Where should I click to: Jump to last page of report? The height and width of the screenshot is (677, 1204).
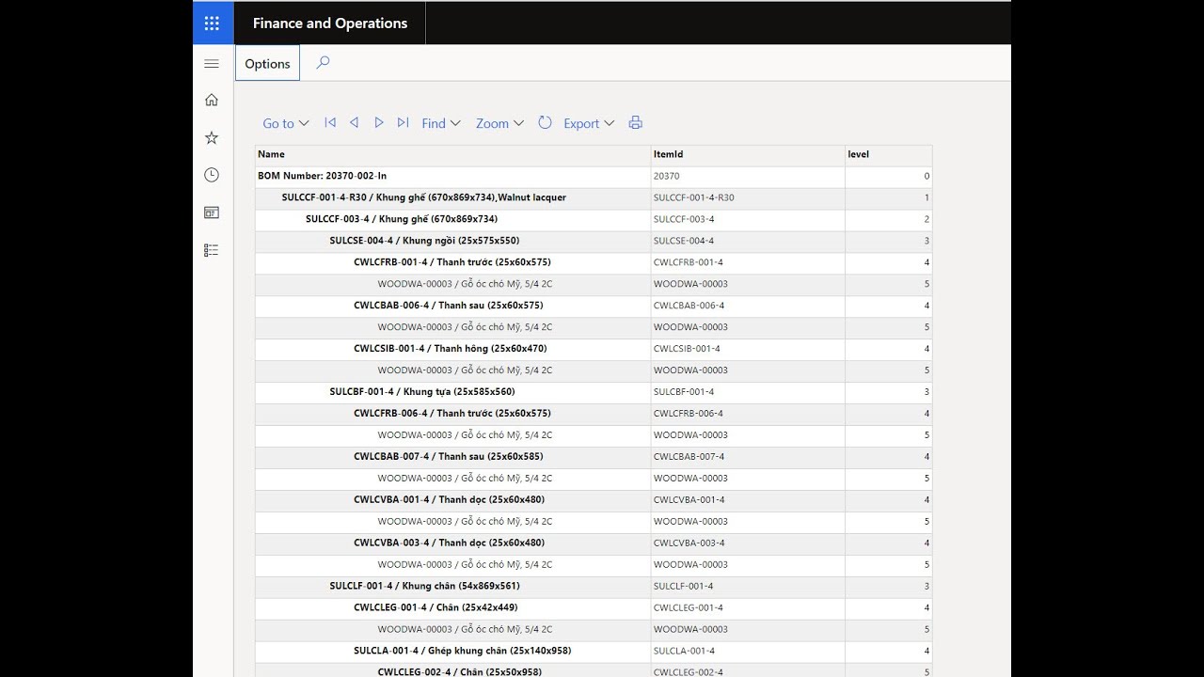click(x=404, y=122)
